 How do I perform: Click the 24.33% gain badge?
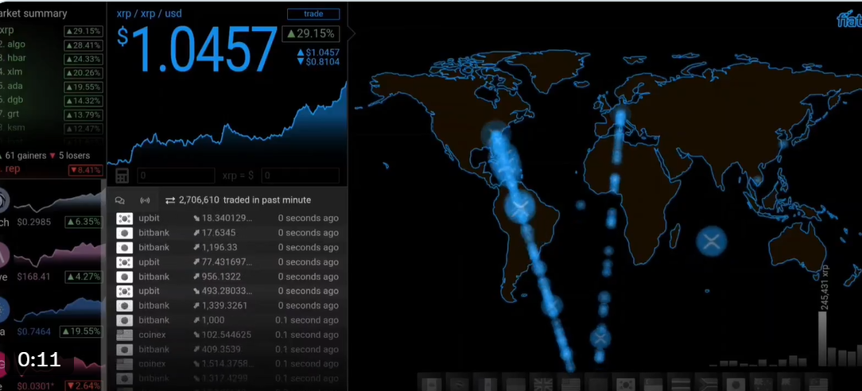(x=83, y=59)
